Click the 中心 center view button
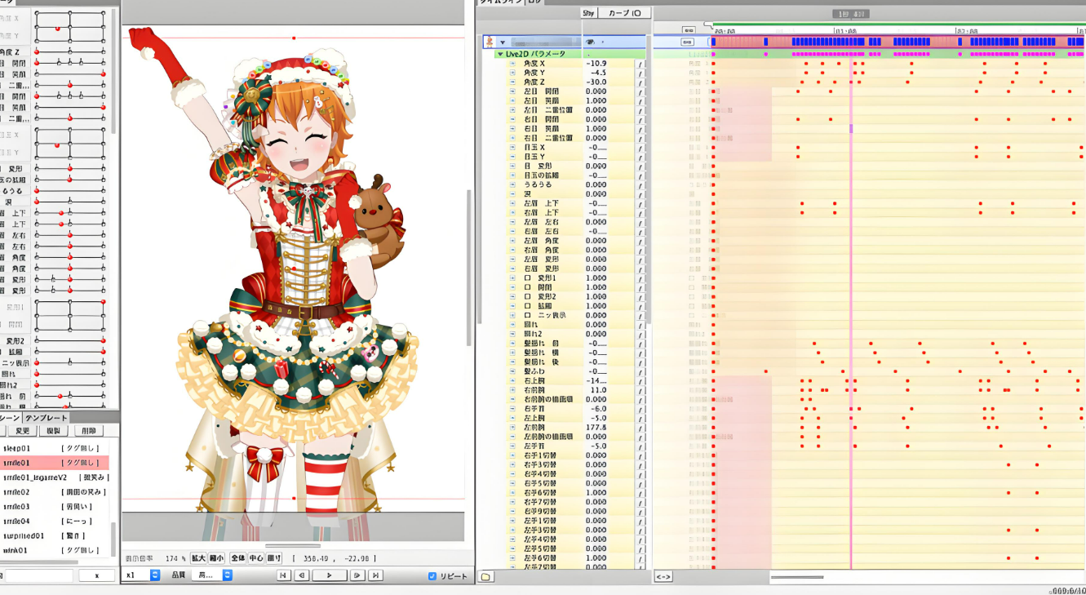Image resolution: width=1086 pixels, height=595 pixels. point(256,558)
